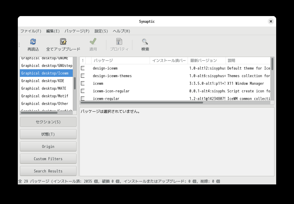Click the S status column header

pyautogui.click(x=83, y=60)
